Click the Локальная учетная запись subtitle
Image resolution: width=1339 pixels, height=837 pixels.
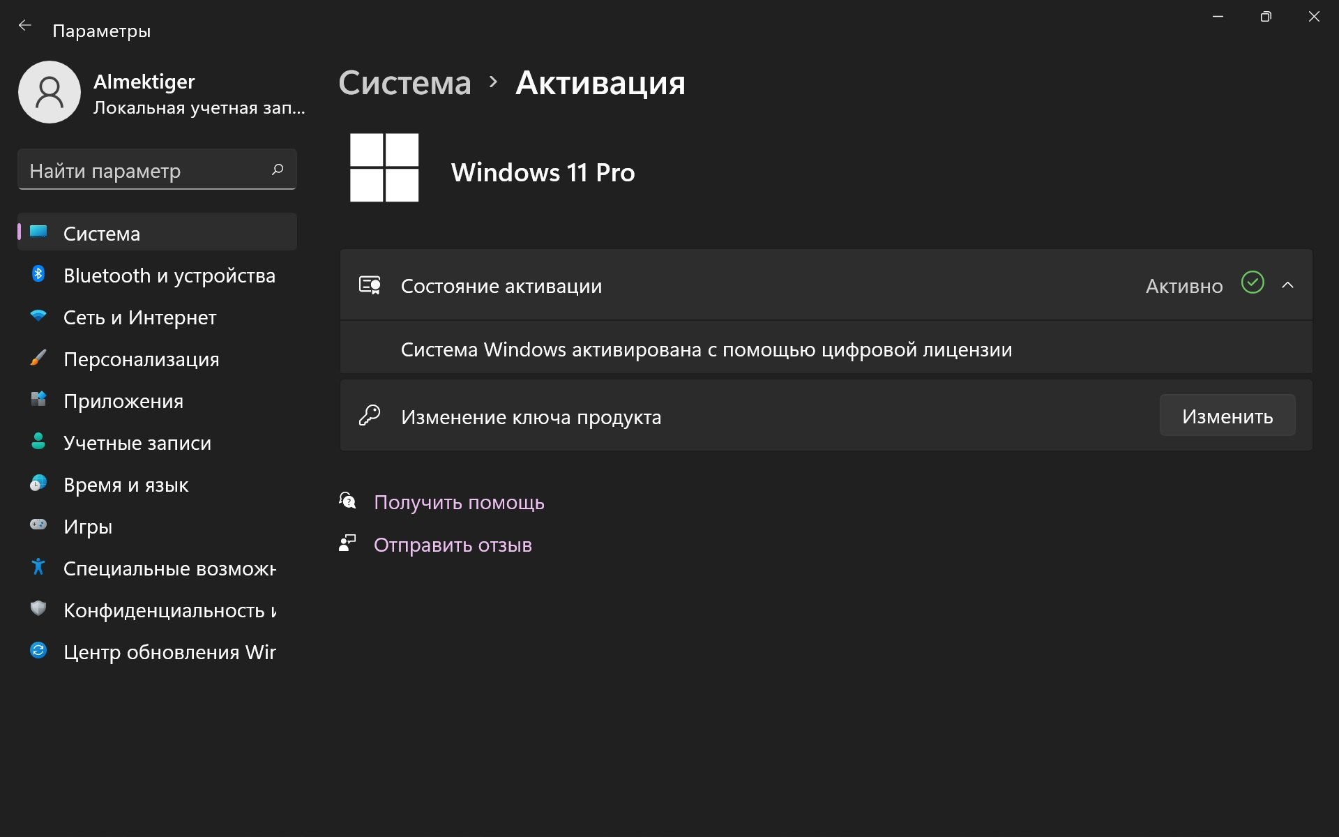point(199,108)
